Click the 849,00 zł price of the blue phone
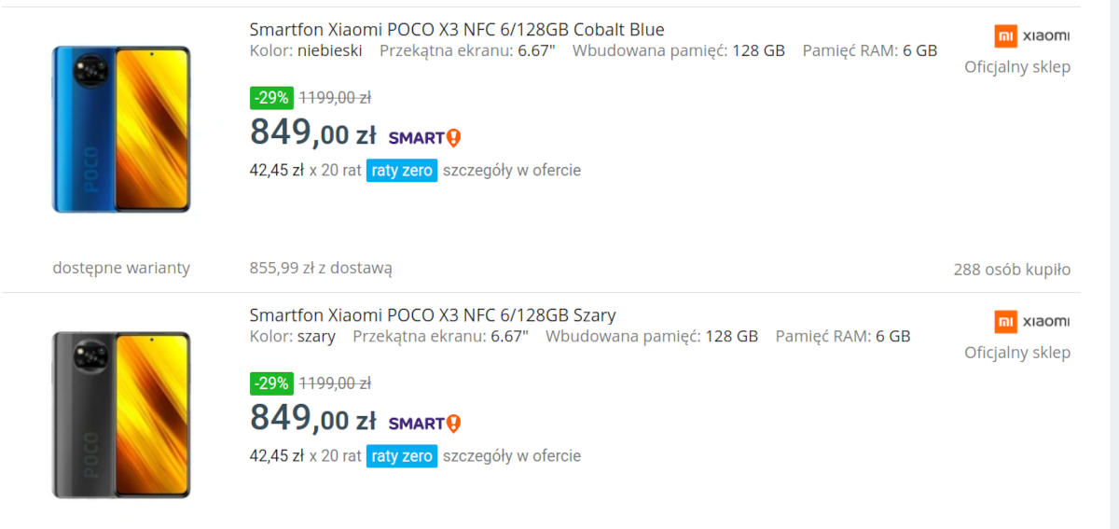The height and width of the screenshot is (529, 1119). (x=312, y=133)
